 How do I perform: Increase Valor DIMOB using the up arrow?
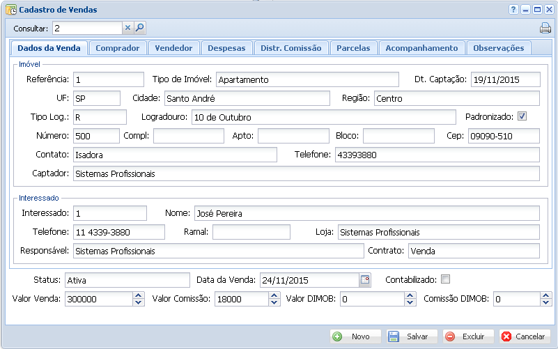pos(410,295)
